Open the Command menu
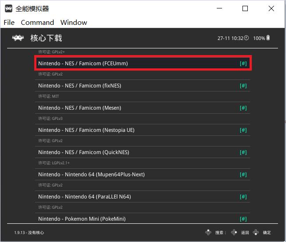286x242 pixels. pyautogui.click(x=37, y=23)
